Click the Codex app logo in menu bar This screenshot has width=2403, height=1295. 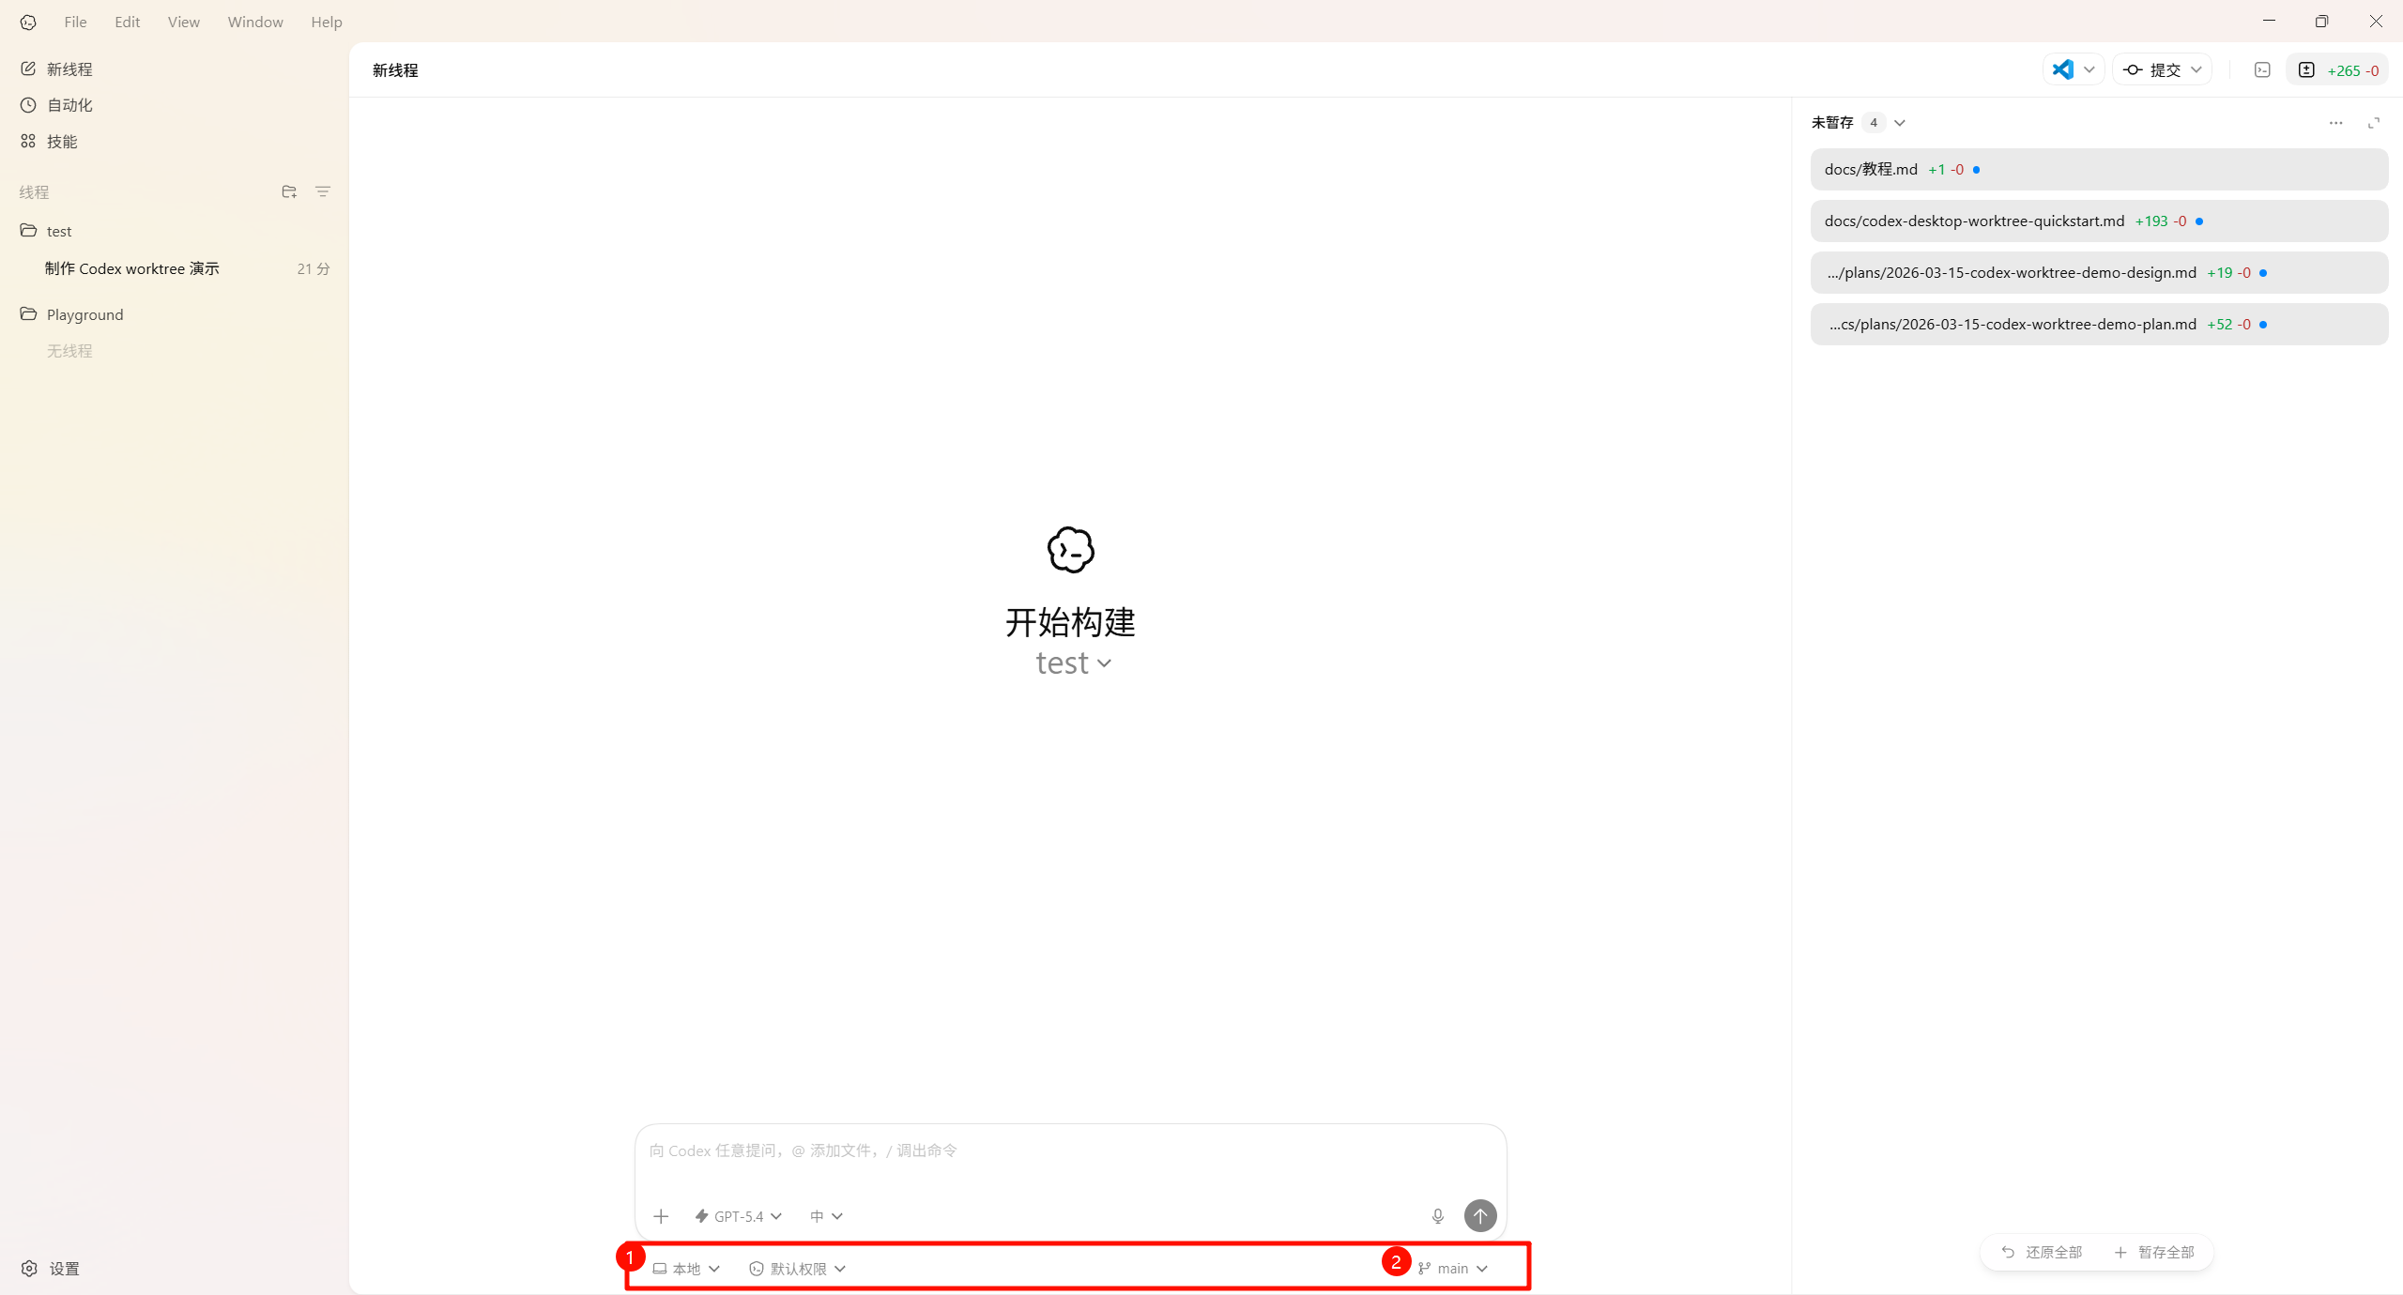pos(28,22)
